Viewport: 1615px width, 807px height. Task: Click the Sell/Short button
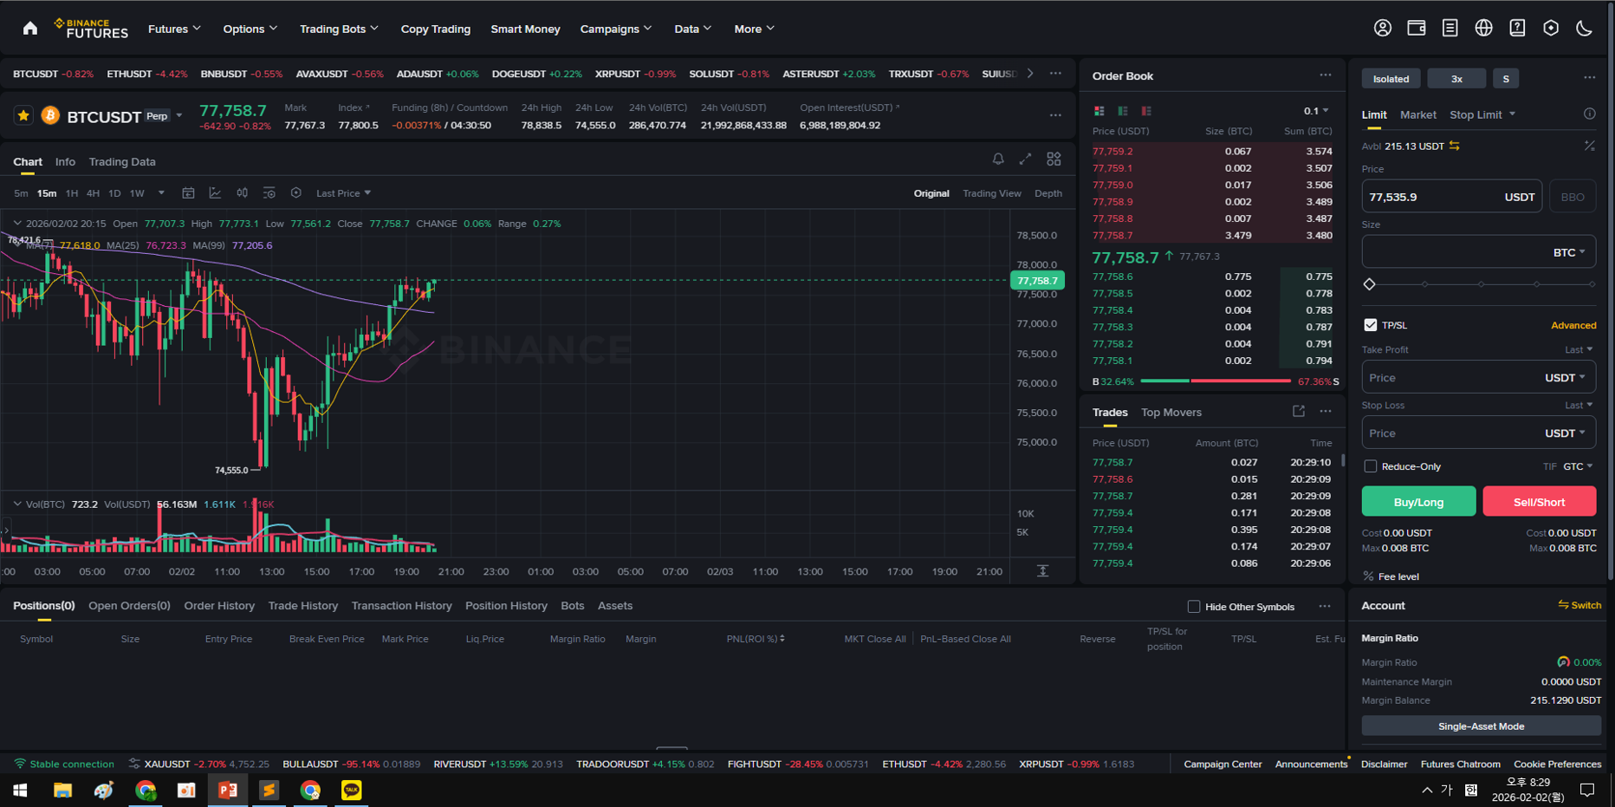click(1539, 501)
